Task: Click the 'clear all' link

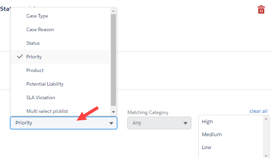Action: tap(259, 111)
